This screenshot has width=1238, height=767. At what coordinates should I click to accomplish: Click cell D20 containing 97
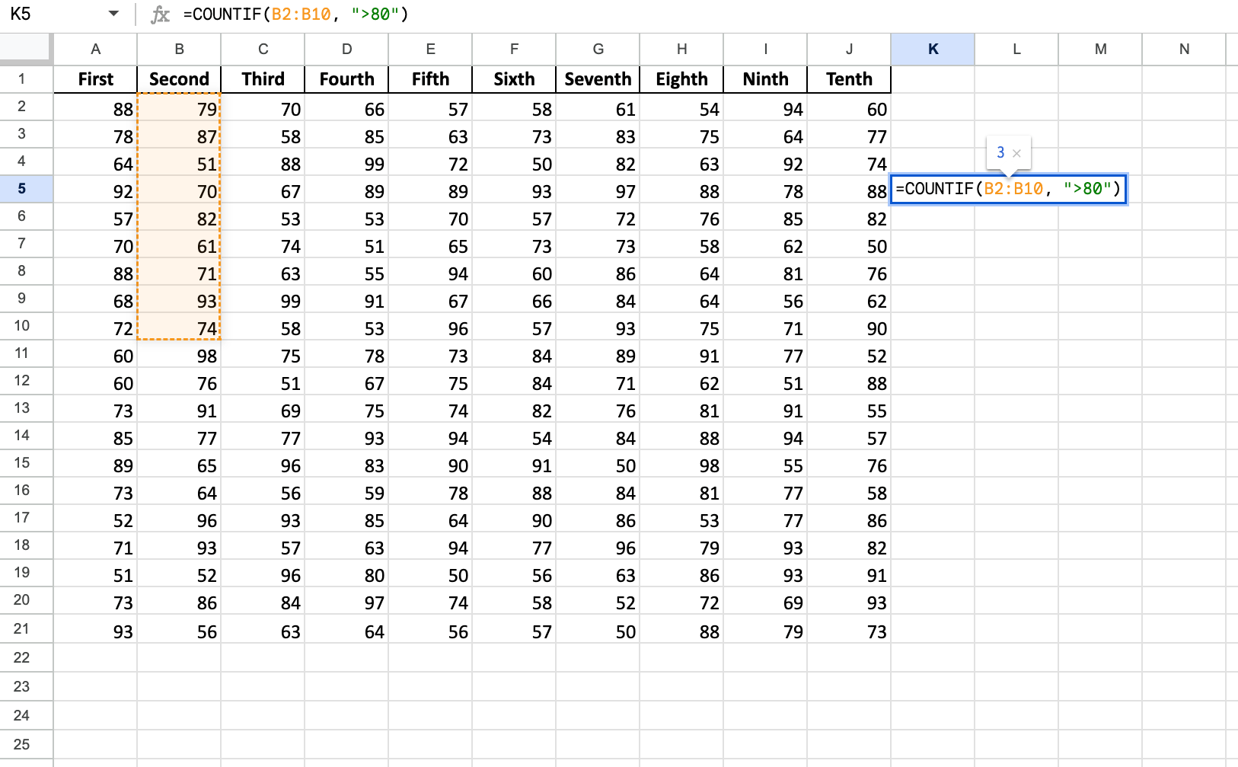[346, 601]
